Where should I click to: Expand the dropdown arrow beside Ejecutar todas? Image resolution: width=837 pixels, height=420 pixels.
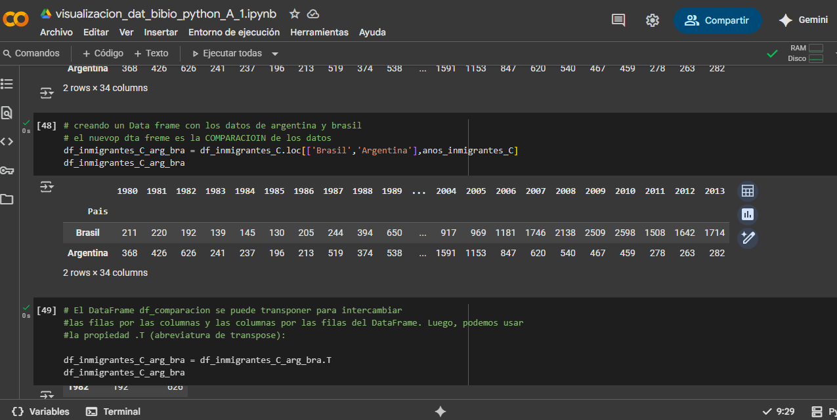click(x=275, y=54)
